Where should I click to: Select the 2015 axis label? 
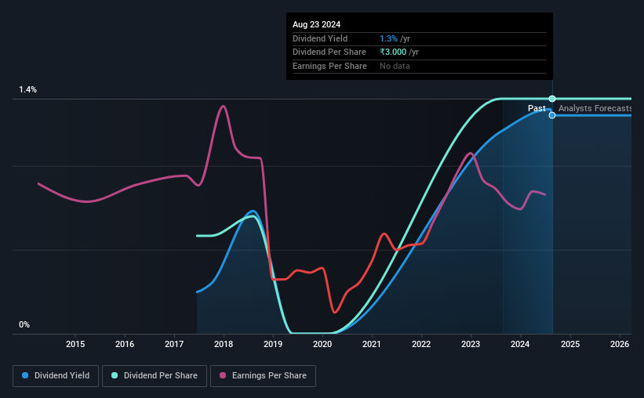(x=75, y=344)
